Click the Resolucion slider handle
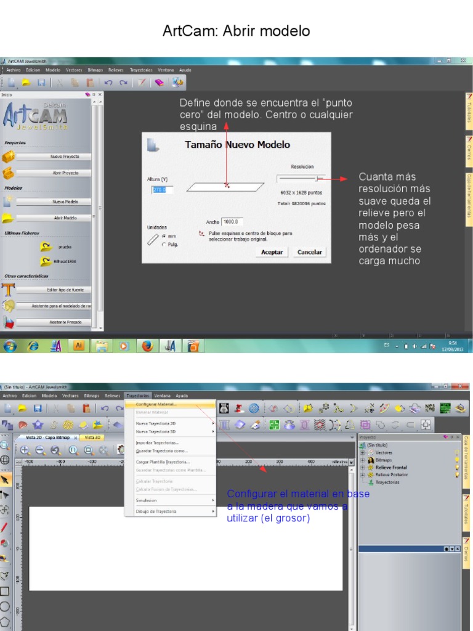Screen dimensions: 473x631 [x=317, y=179]
